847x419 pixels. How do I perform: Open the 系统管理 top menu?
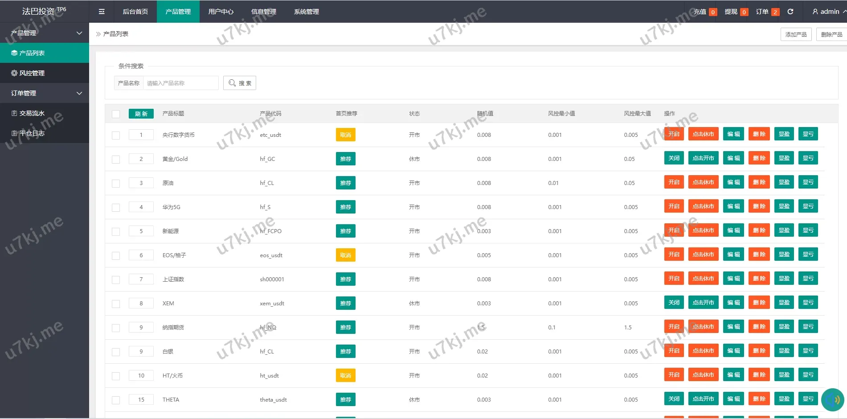pos(306,12)
